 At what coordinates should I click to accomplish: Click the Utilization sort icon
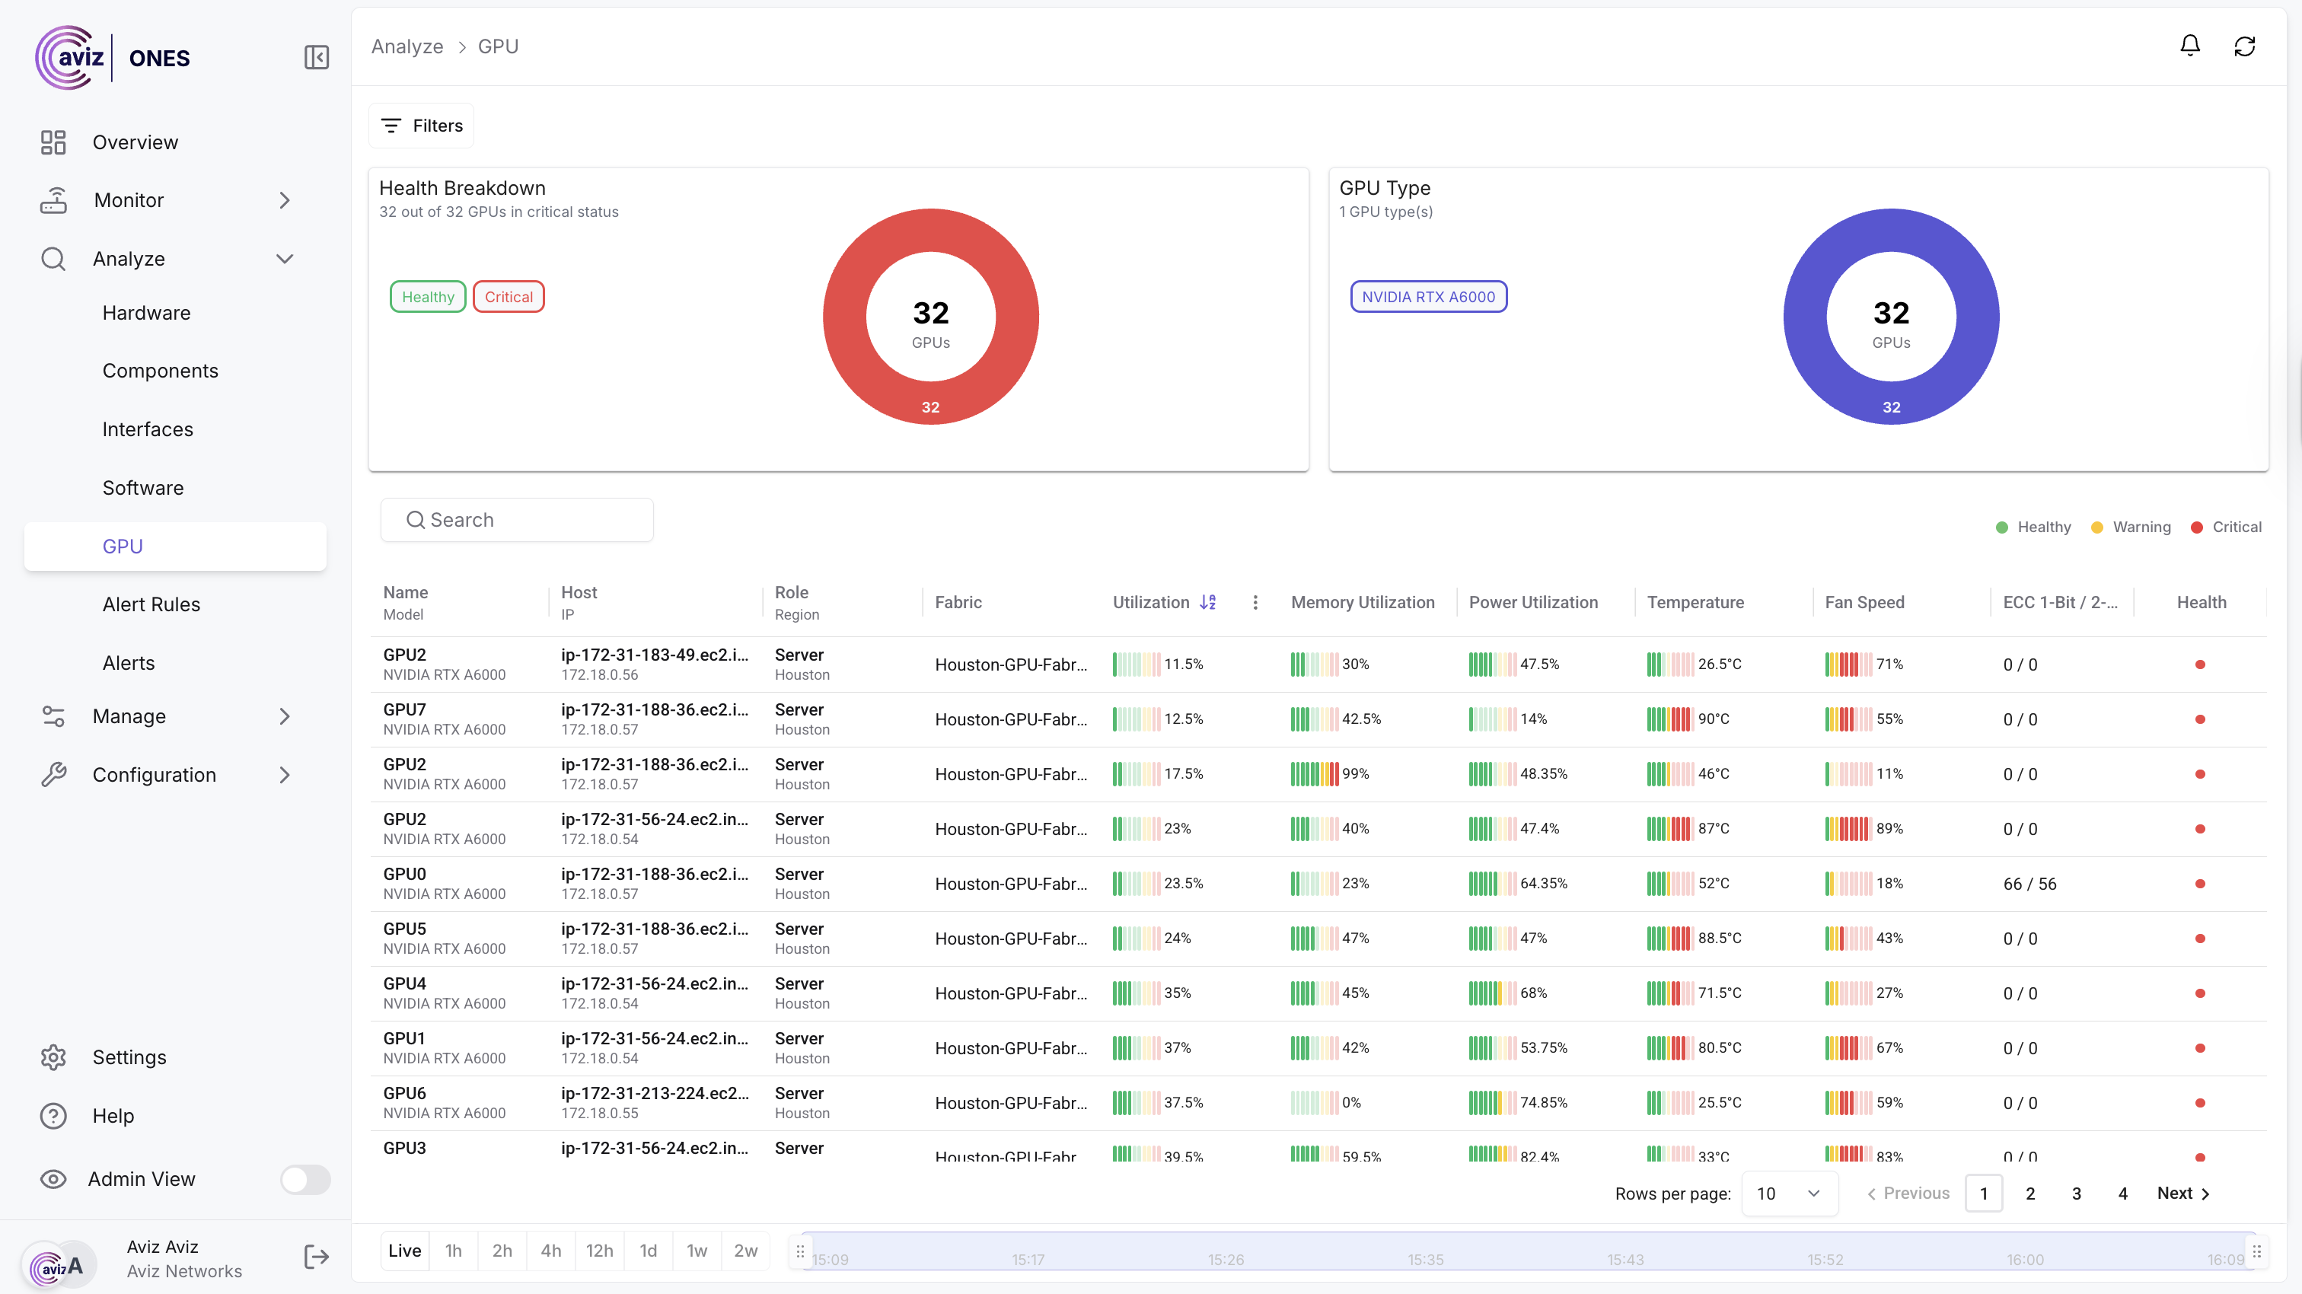[x=1208, y=602]
